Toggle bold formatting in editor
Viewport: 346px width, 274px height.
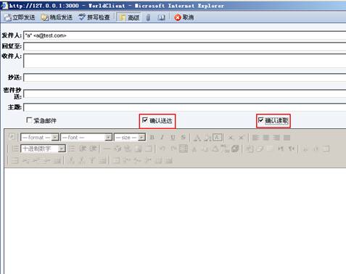[x=152, y=137]
